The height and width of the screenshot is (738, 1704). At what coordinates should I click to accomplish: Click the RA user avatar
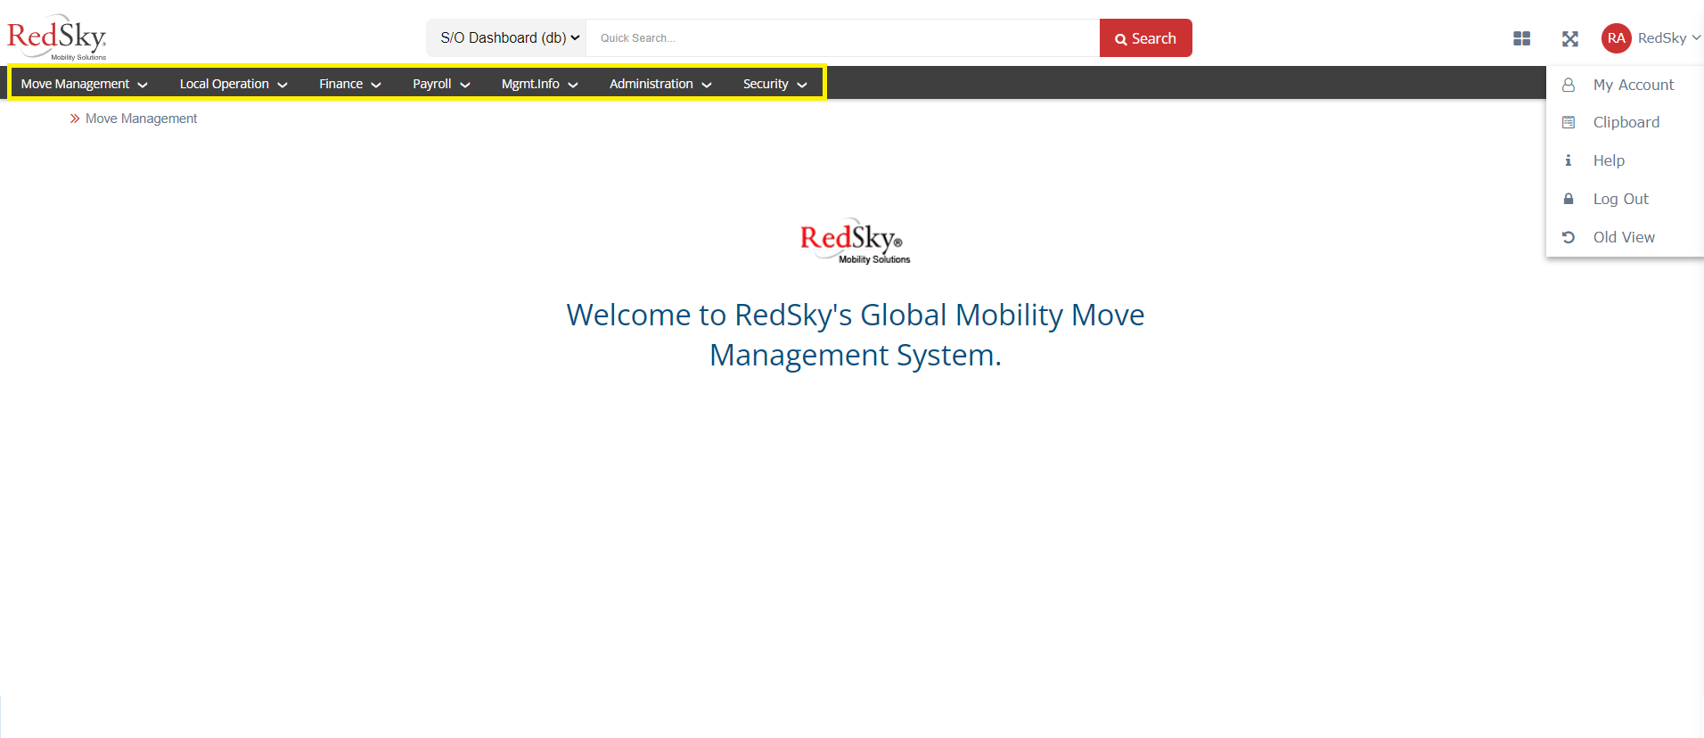pyautogui.click(x=1616, y=38)
